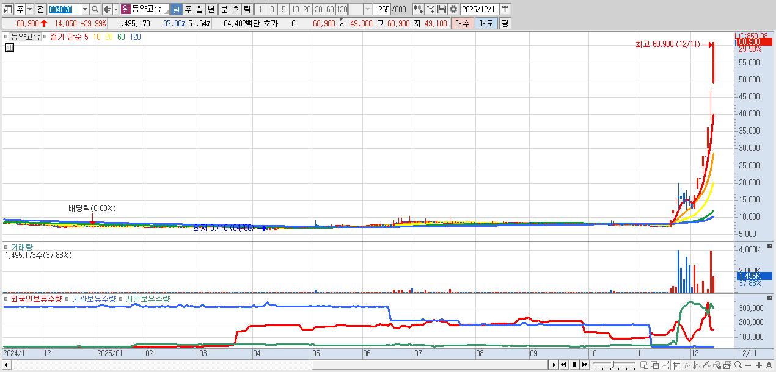Click the diagonal trendline drawing icon
776x372 pixels.
pos(706,365)
